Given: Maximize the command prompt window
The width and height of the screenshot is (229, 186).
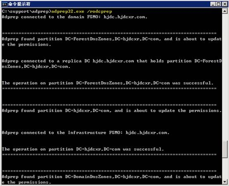Looking at the screenshot, I should [x=219, y=4].
